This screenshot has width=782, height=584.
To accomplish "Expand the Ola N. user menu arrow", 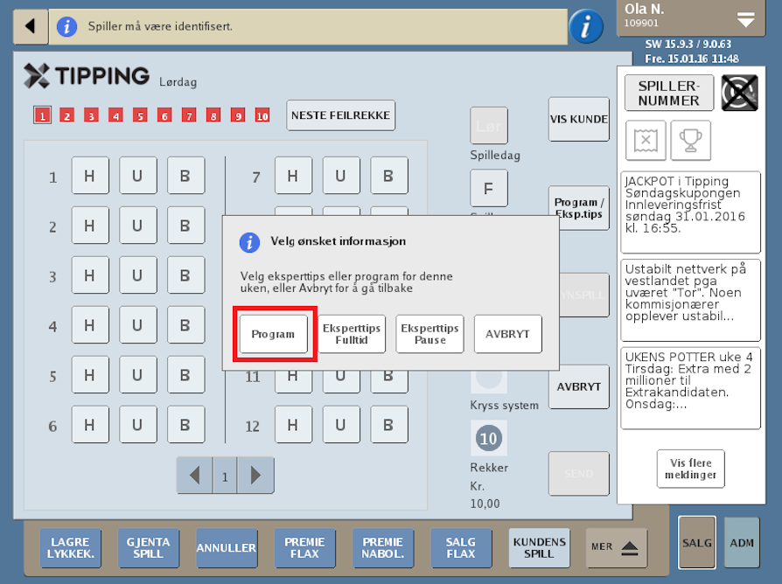I will pyautogui.click(x=745, y=19).
